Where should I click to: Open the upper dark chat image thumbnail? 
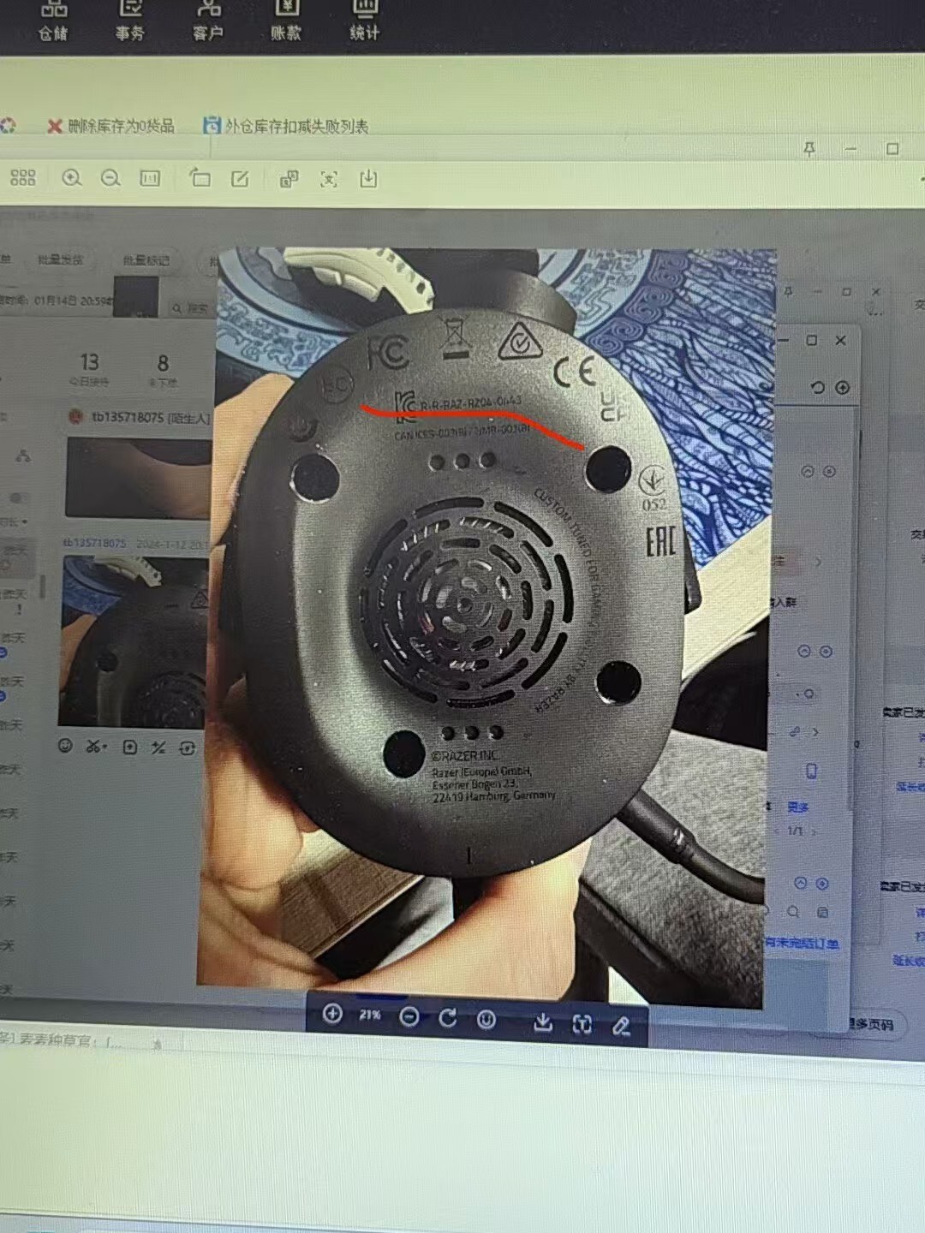click(x=139, y=477)
